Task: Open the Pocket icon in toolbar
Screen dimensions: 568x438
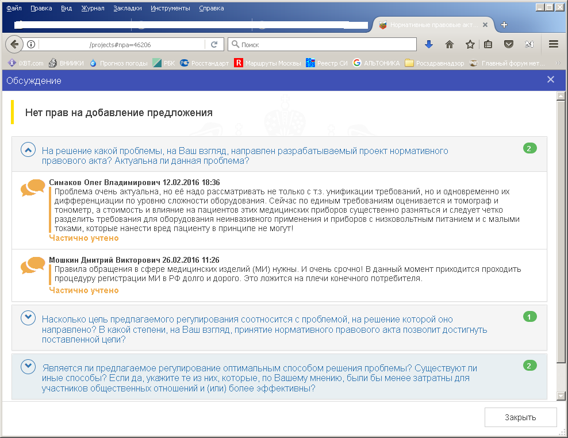Action: (x=509, y=44)
